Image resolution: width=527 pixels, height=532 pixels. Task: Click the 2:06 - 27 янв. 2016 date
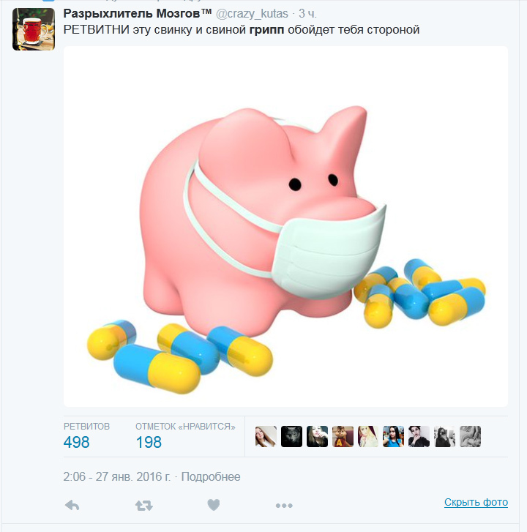pos(116,476)
